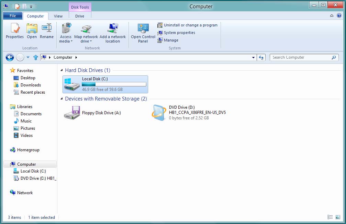Click the Up one level arrow
The height and width of the screenshot is (224, 346).
click(x=36, y=58)
